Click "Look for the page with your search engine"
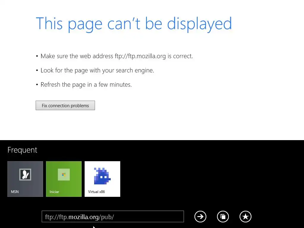This screenshot has width=304, height=228. point(97,70)
